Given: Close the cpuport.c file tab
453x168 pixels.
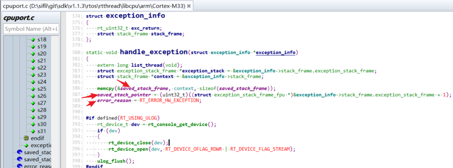Looking at the screenshot, I should [189, 6].
